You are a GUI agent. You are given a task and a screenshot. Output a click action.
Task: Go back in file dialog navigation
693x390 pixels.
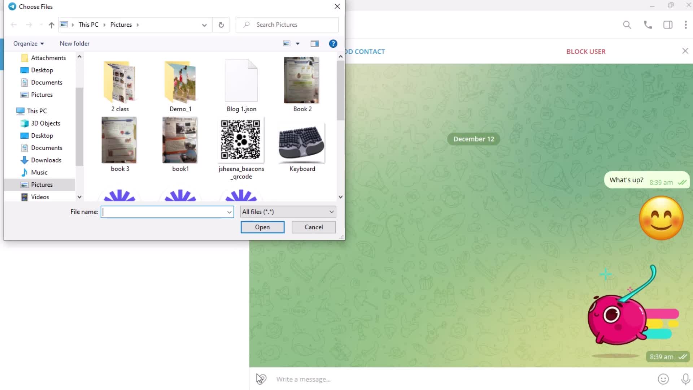pyautogui.click(x=14, y=25)
